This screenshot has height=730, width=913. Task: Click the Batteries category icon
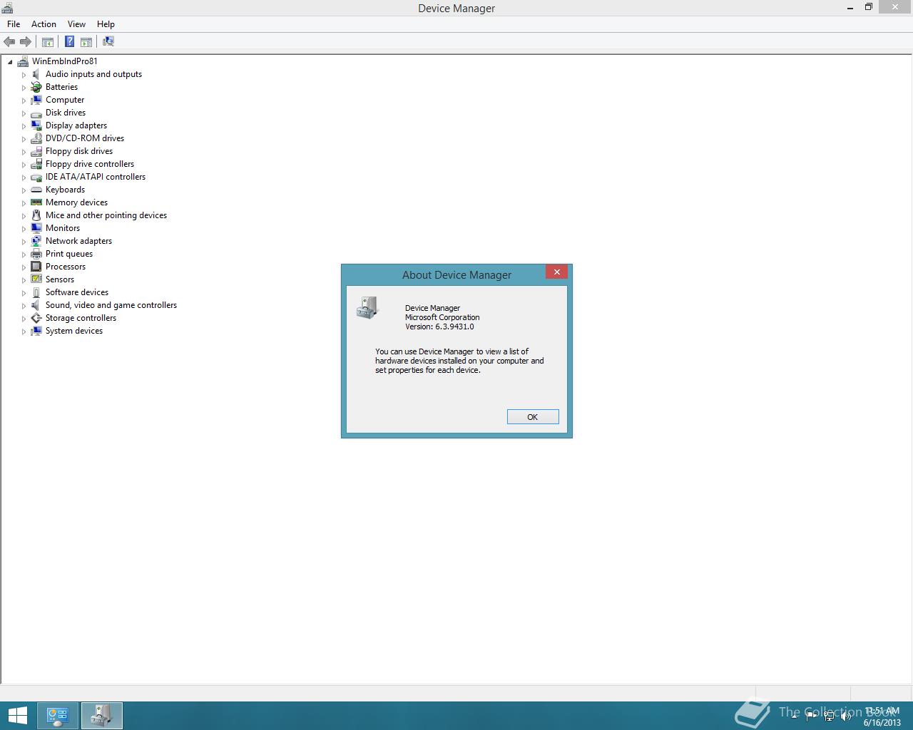(36, 87)
